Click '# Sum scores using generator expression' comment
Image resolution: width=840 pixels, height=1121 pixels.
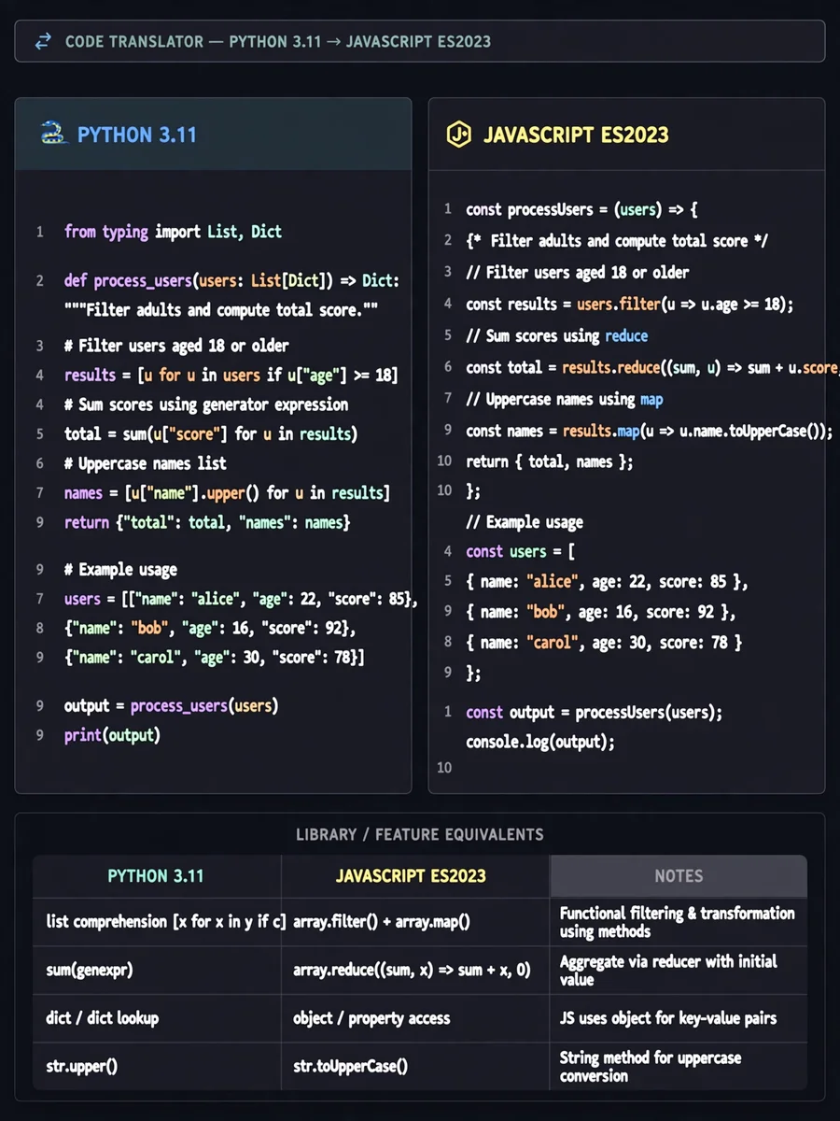206,404
